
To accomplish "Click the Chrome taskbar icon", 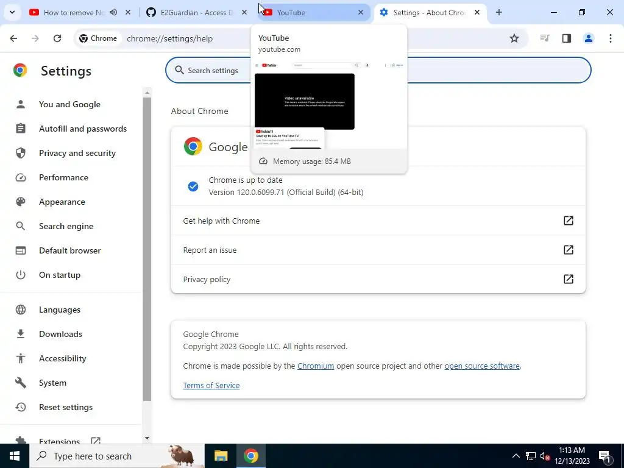I will pos(250,456).
